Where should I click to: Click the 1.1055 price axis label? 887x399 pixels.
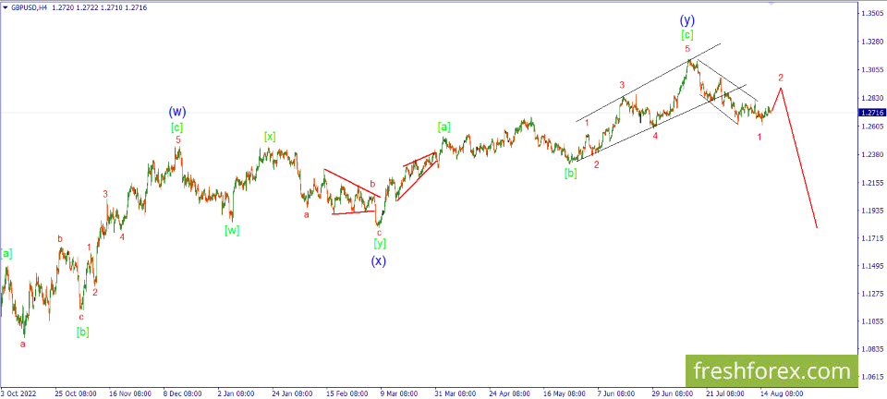871,321
